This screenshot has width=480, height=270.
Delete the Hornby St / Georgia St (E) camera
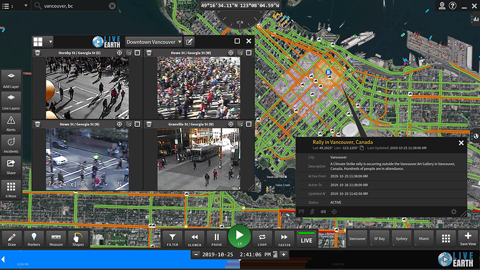[x=37, y=53]
